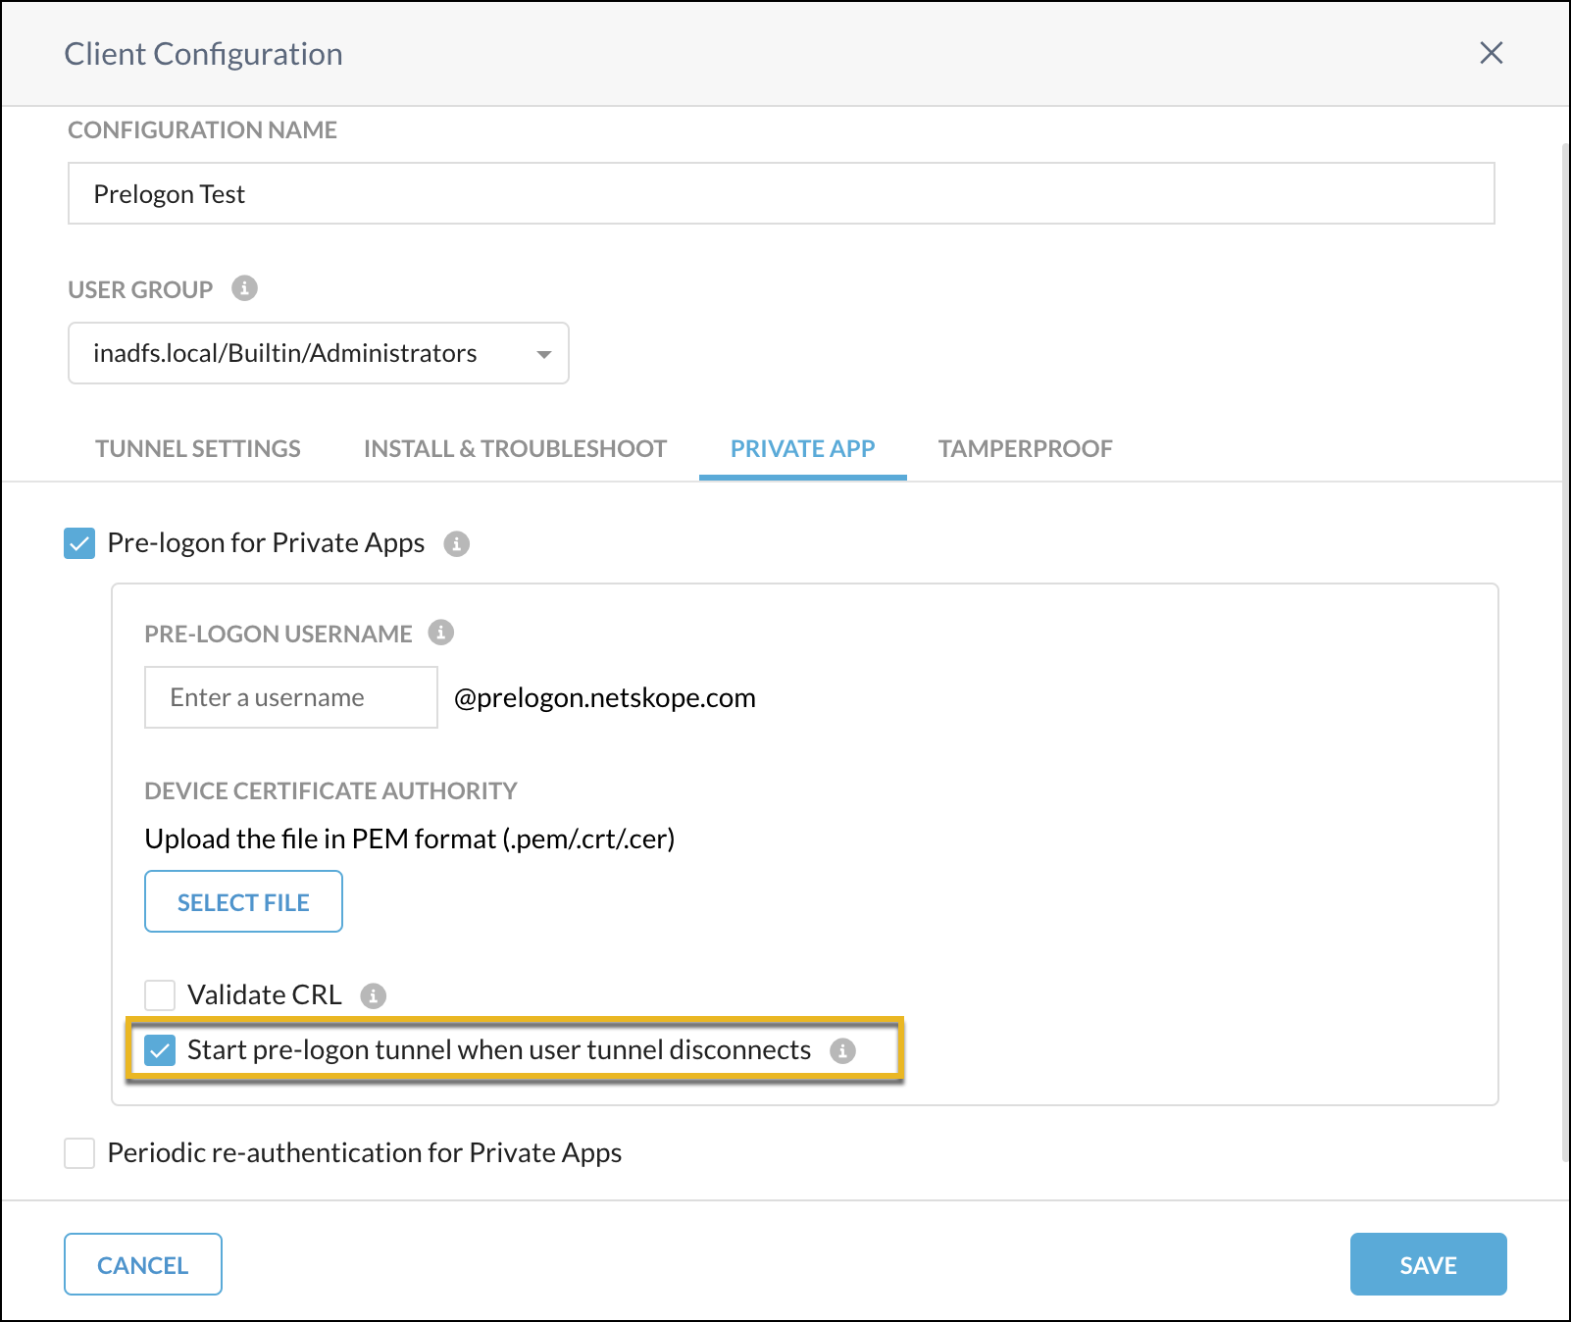Viewport: 1571px width, 1322px height.
Task: Click the @prelogon.netskope.com domain text
Action: coord(605,698)
